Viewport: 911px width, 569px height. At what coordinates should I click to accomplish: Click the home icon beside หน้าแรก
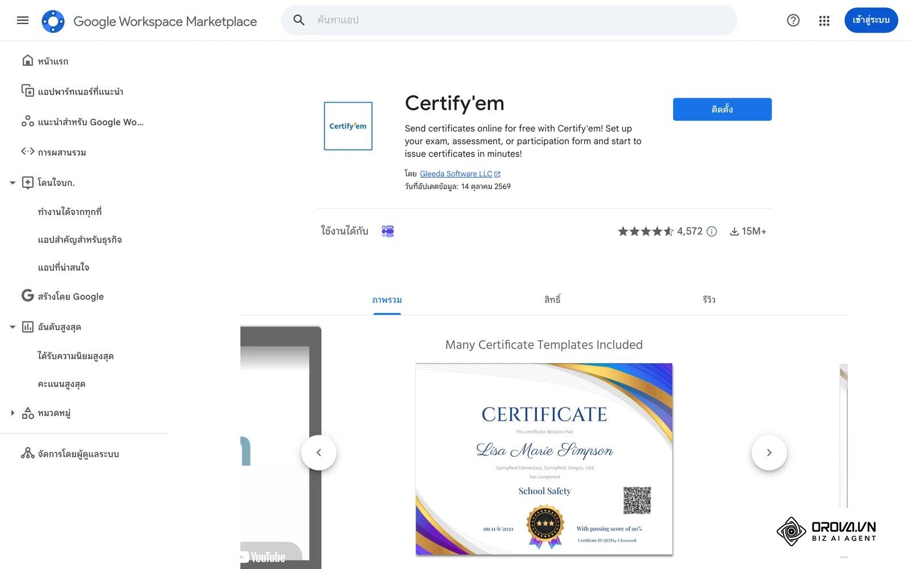pos(27,60)
